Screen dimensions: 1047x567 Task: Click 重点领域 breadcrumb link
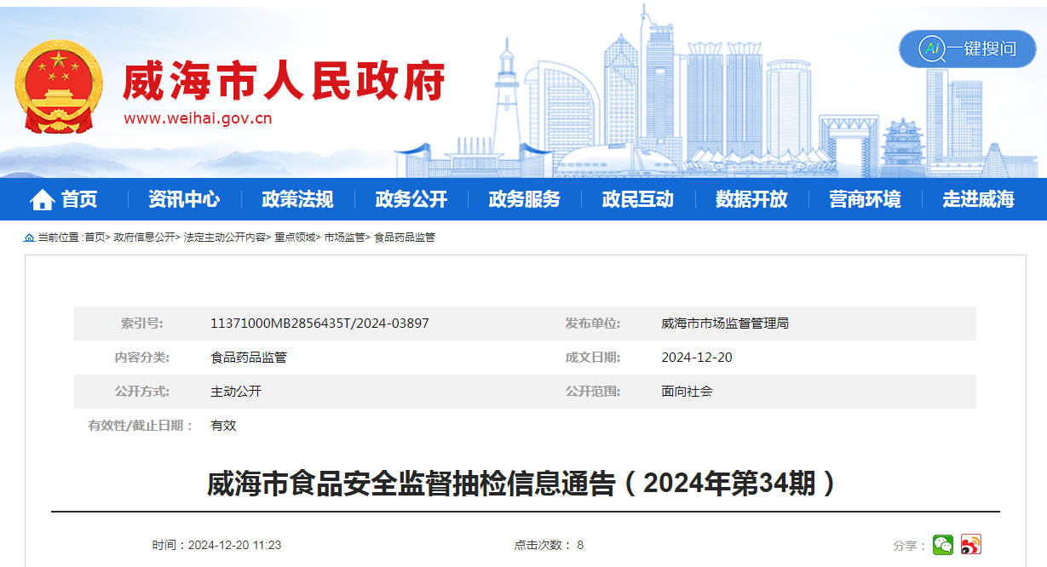pos(294,238)
